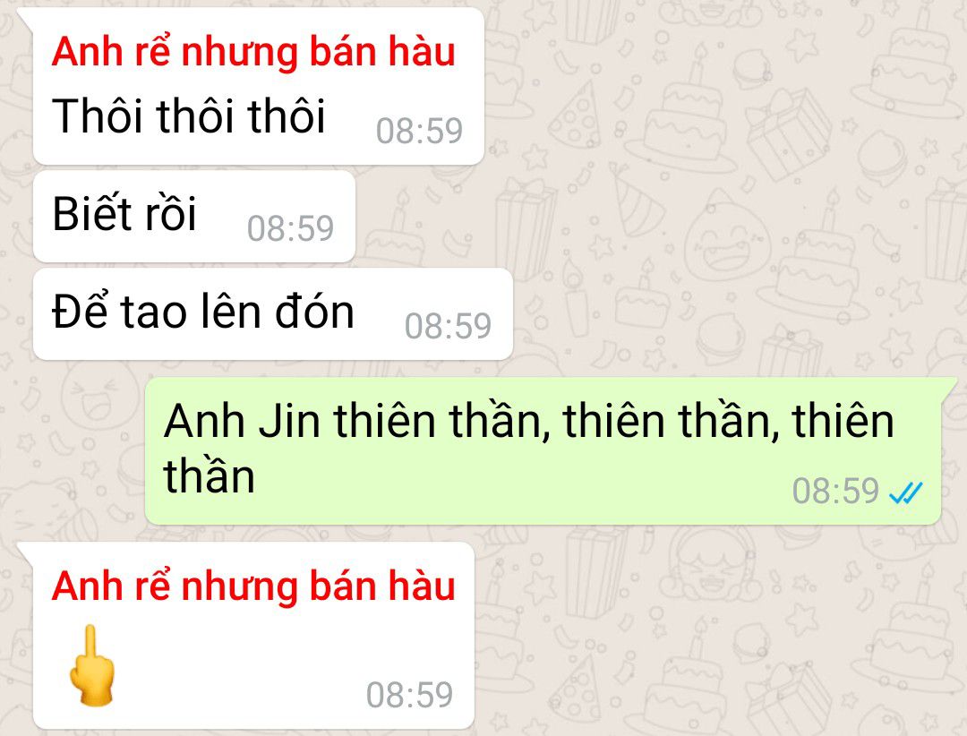Click the blue double-check read receipt

coord(905,492)
